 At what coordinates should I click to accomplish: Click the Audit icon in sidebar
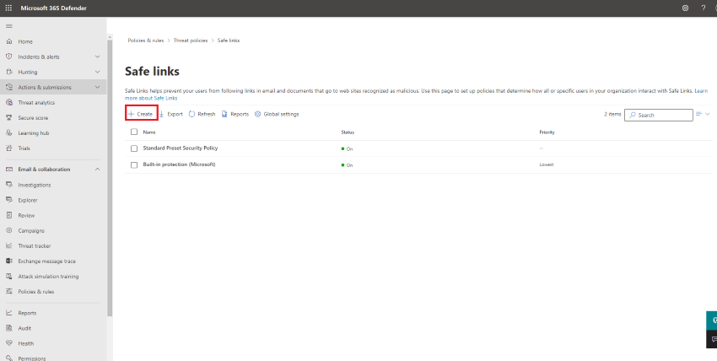coord(8,328)
